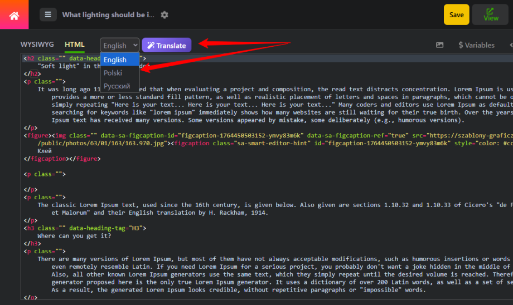Switch to the WYSIWYG tab
Screen dimensions: 513x305
[x=37, y=45]
